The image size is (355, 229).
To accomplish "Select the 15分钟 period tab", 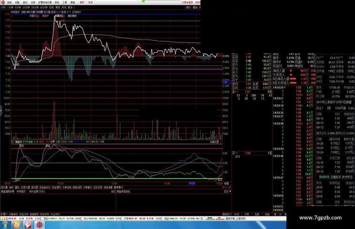I will coord(25,8).
